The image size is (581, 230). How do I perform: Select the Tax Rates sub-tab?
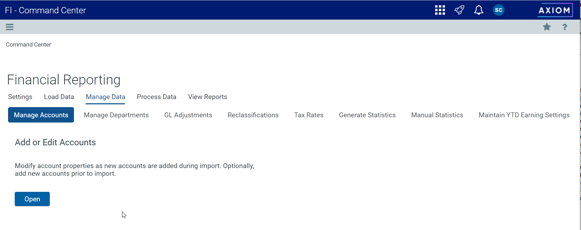pyautogui.click(x=309, y=115)
